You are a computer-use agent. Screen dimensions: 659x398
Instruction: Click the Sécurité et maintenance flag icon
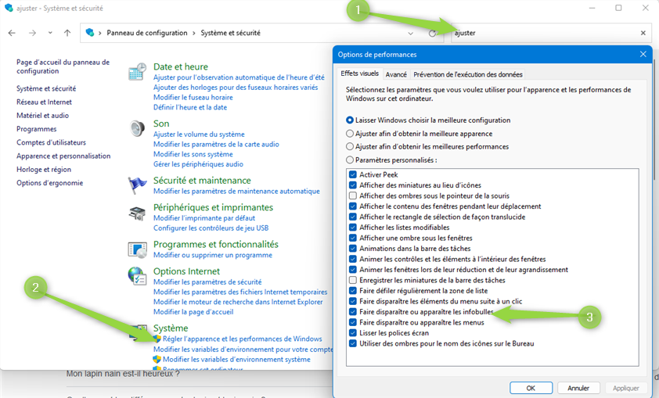pyautogui.click(x=138, y=185)
